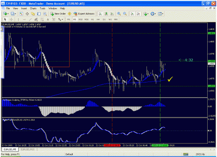Switch to Bar Chart mode

[100, 14]
